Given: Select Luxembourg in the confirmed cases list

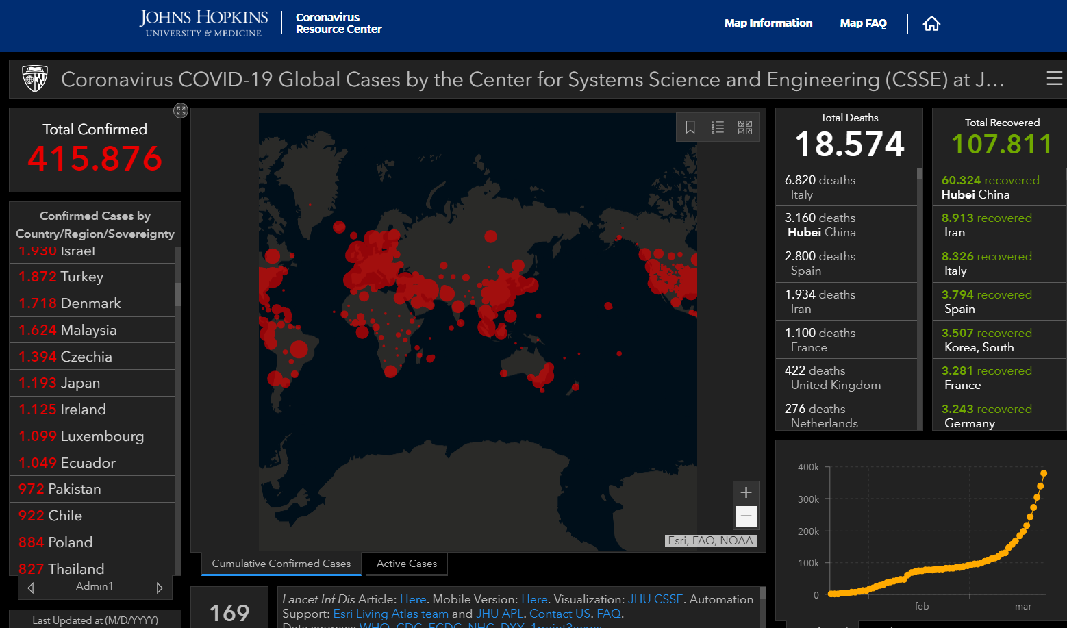Looking at the screenshot, I should click(92, 436).
